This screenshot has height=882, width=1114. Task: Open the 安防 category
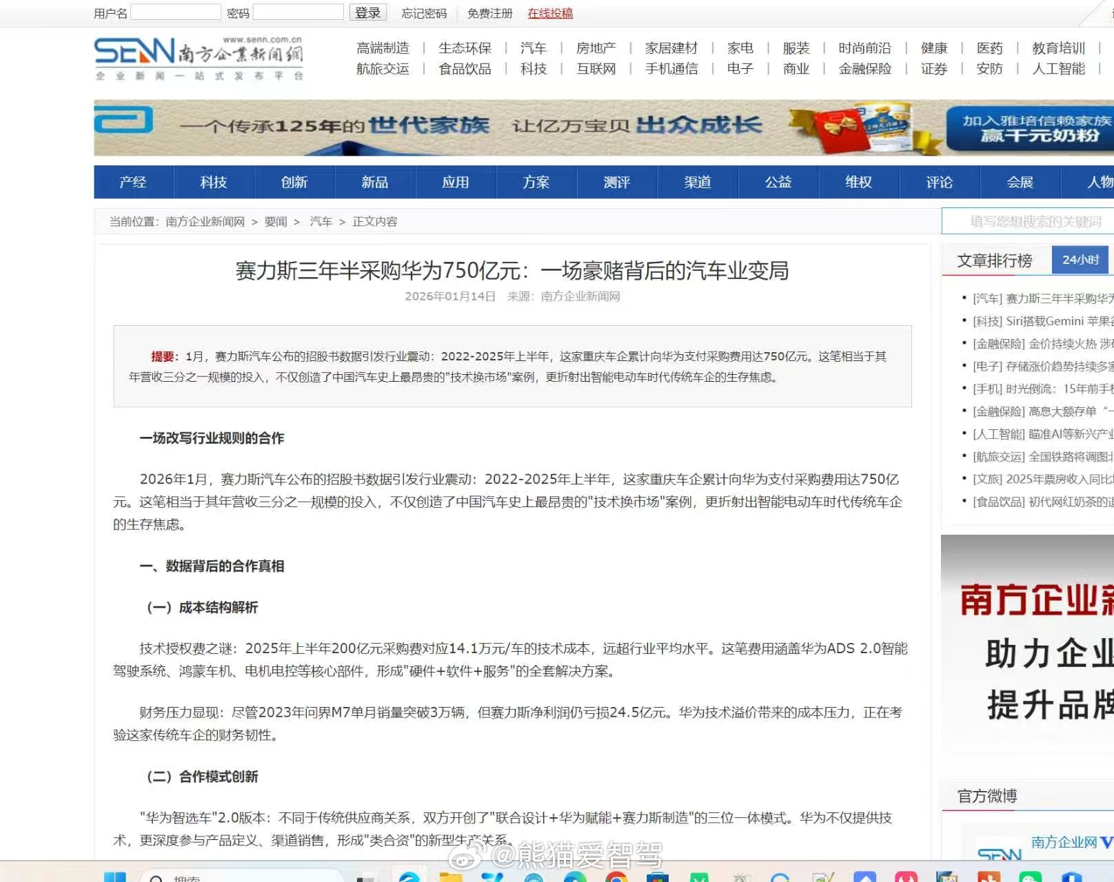tap(990, 69)
